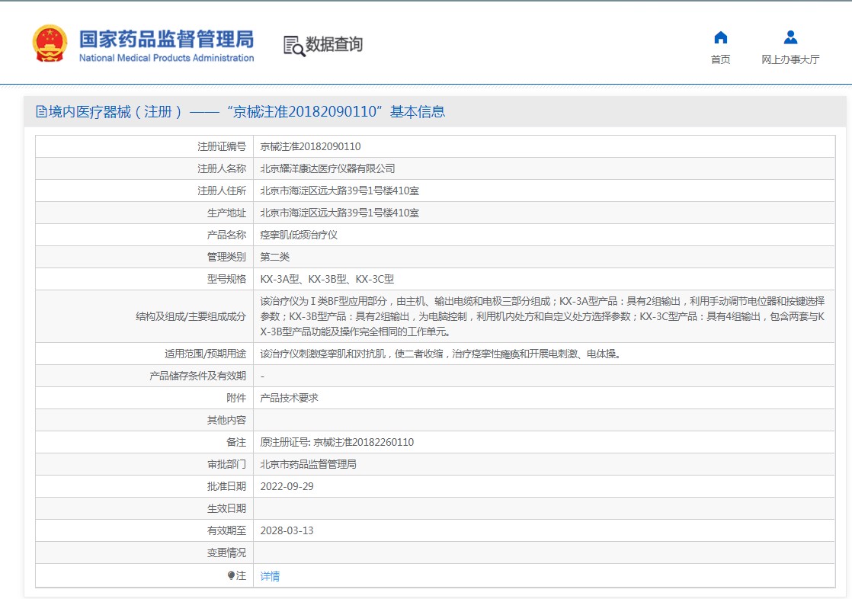Select product name 痉挛肌低频治疗仪

(299, 235)
